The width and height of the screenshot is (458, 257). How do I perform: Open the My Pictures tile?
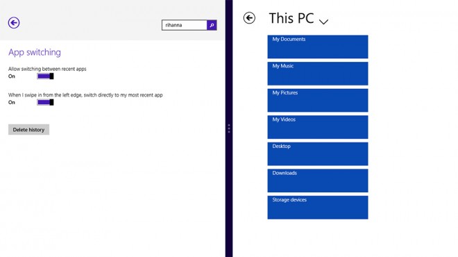point(318,100)
